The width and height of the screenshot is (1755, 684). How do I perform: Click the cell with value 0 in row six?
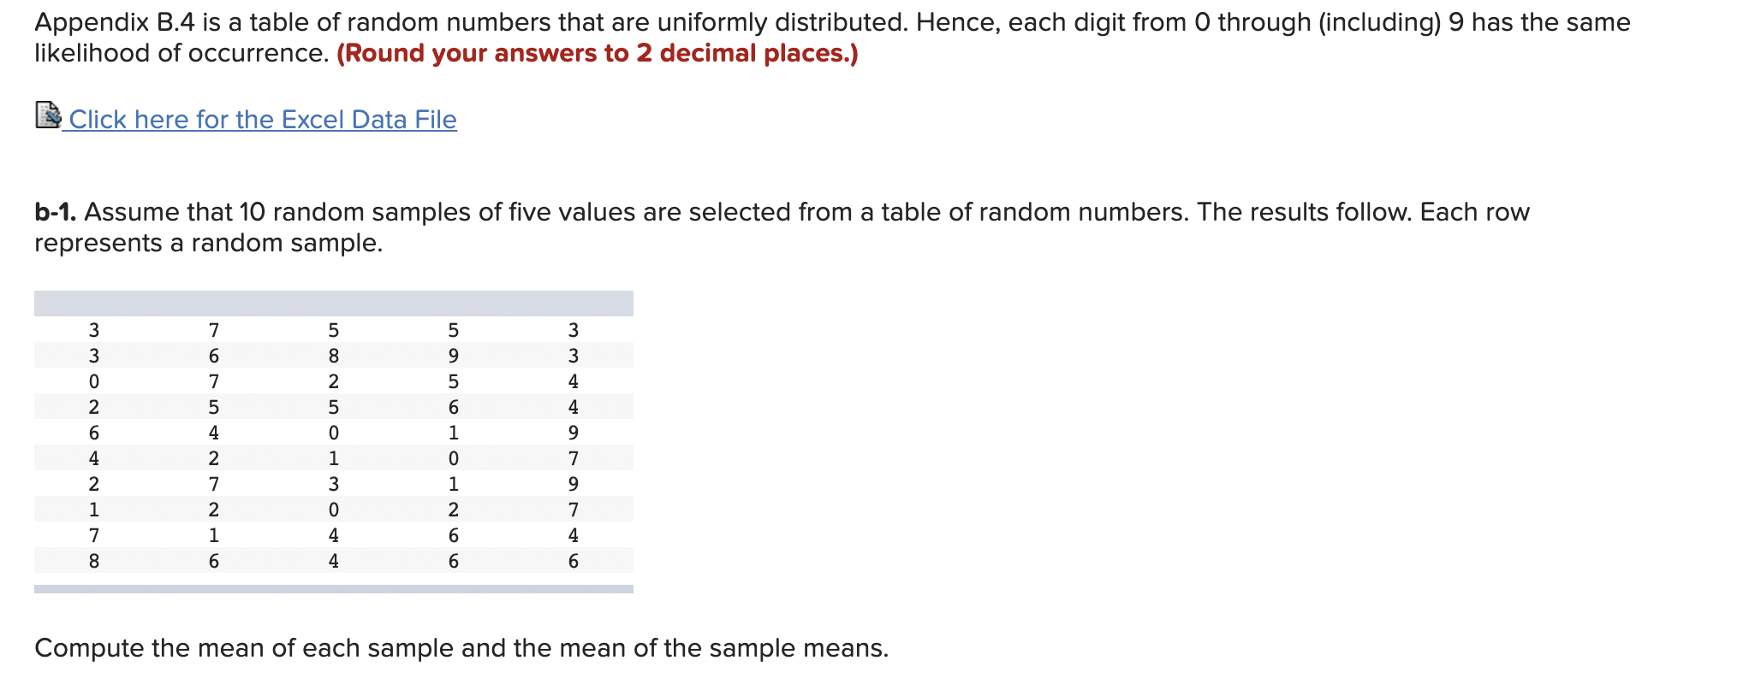[x=452, y=456]
